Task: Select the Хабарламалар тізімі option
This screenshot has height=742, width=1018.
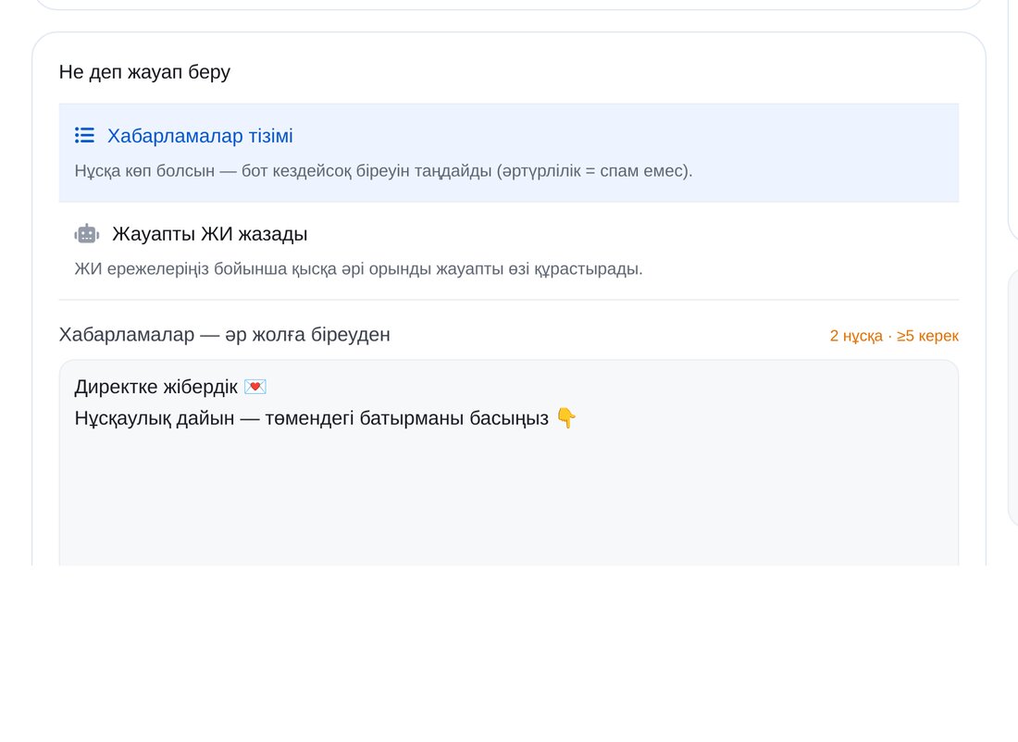Action: coord(508,153)
